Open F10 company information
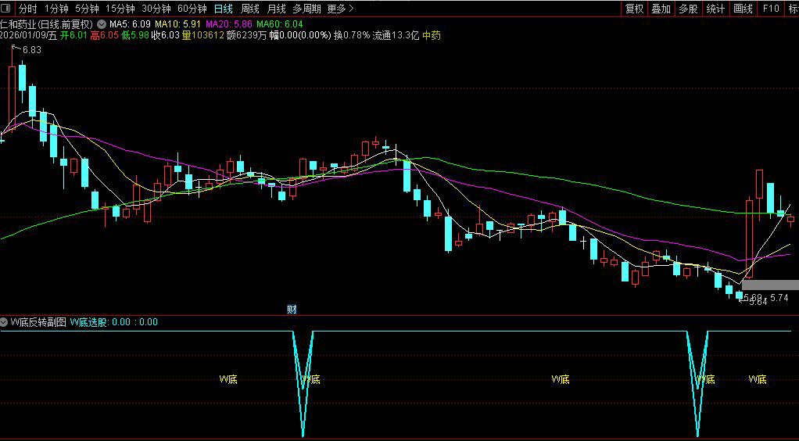 pos(771,9)
